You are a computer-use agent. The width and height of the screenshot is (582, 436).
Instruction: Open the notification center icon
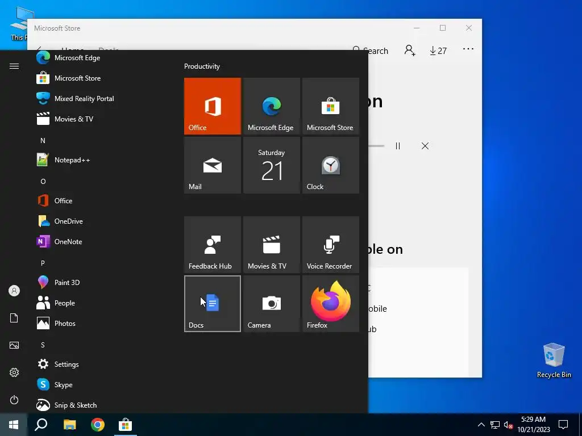pos(563,425)
